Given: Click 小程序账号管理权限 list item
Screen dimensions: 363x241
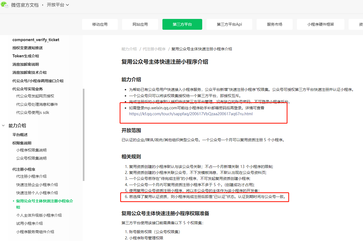Looking at the screenshot, I should (146, 238).
